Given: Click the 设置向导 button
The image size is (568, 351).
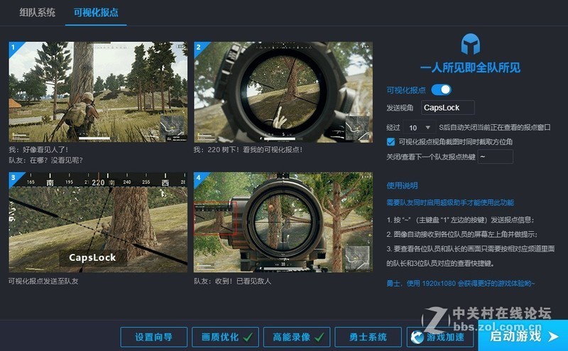Looking at the screenshot, I should pos(153,338).
